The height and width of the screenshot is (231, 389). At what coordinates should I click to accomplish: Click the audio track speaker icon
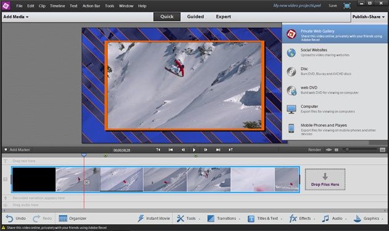pyautogui.click(x=6, y=205)
